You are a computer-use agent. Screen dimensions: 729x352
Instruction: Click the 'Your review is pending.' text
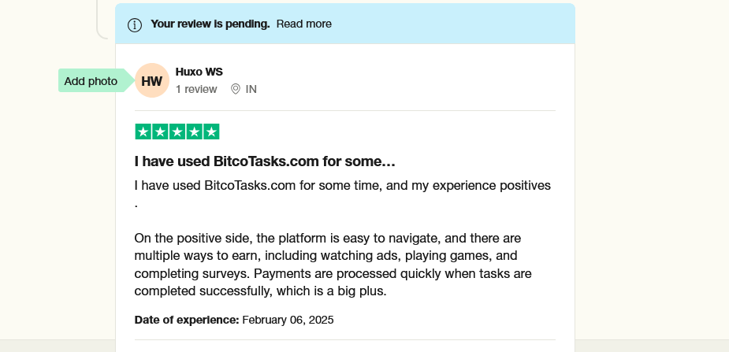[210, 24]
